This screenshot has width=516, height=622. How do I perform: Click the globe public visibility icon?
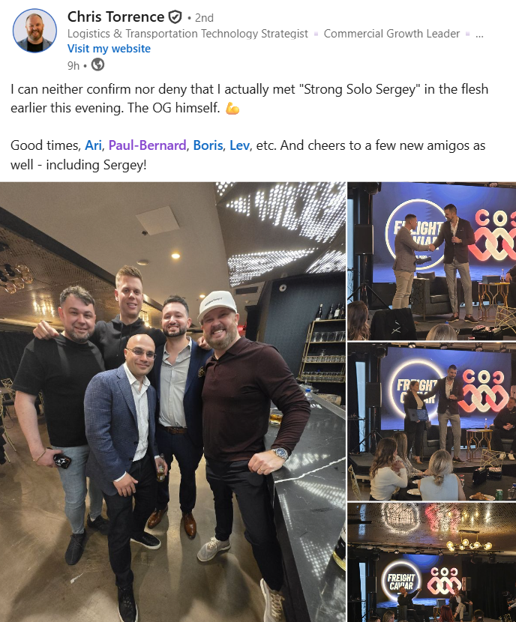97,64
